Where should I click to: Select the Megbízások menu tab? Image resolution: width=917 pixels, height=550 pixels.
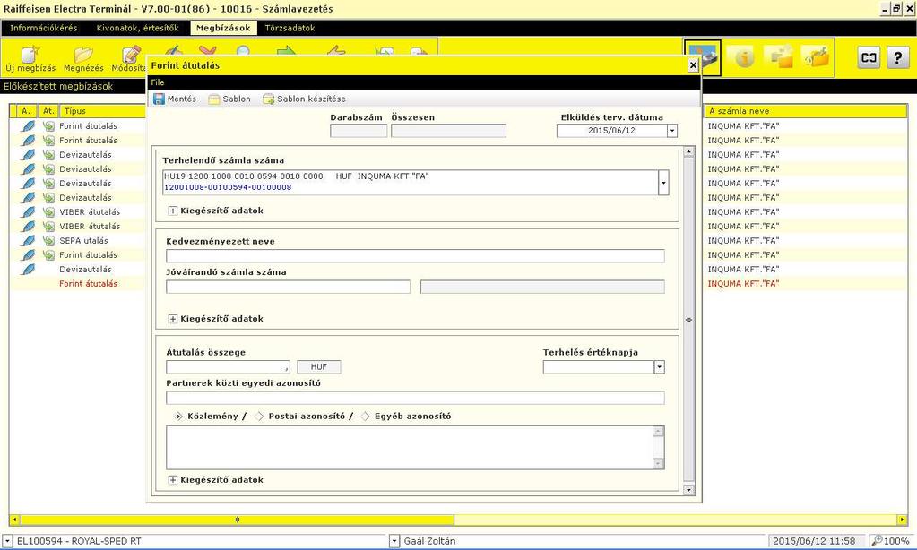[x=223, y=28]
